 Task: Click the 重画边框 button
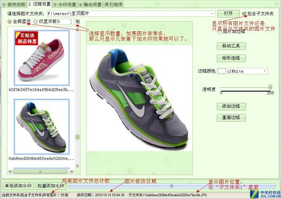coord(231,118)
